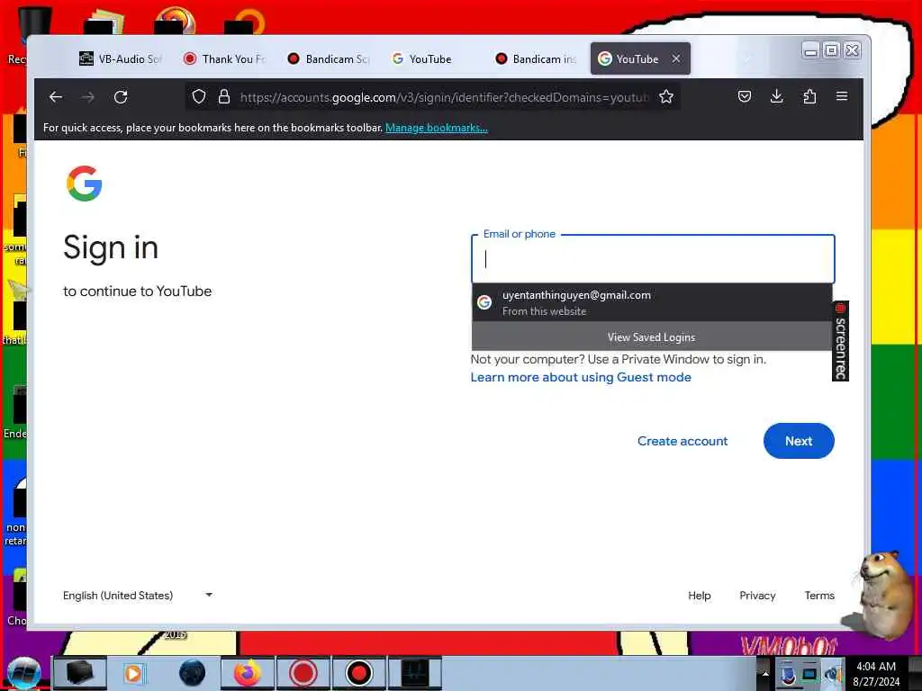922x691 pixels.
Task: Open the Privacy link
Action: coord(757,596)
